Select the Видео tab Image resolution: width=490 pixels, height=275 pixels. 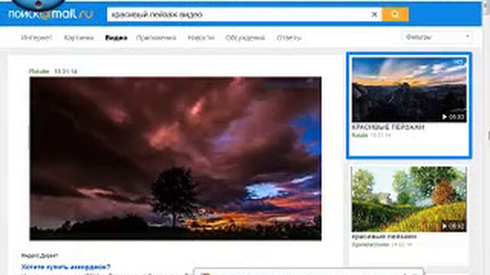click(x=116, y=37)
